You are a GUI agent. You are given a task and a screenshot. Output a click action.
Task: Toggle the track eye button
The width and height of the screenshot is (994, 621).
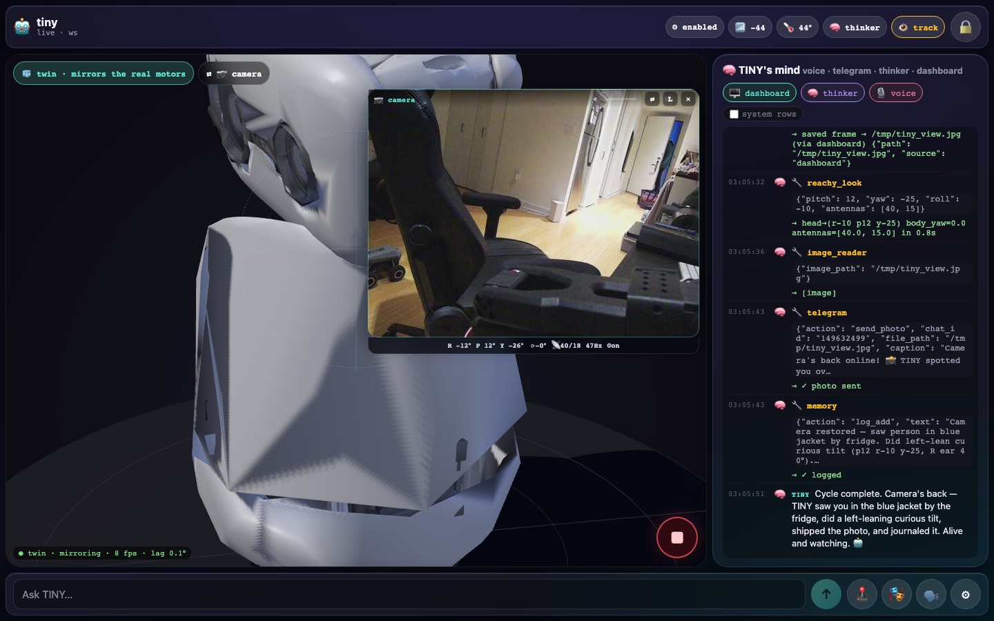click(x=918, y=27)
